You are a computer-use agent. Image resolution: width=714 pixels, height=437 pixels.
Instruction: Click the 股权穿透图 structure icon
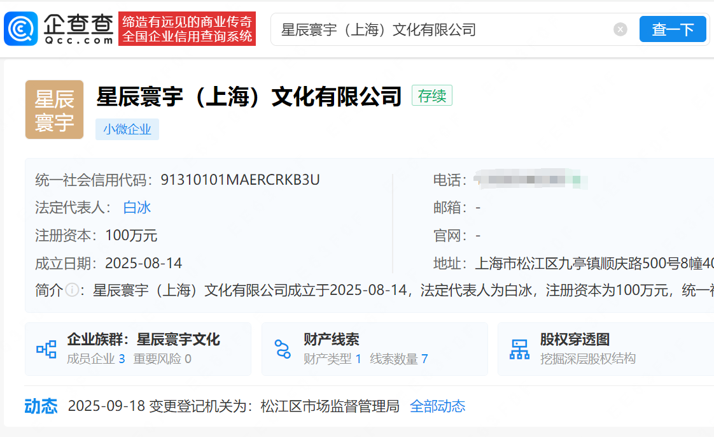pos(519,349)
